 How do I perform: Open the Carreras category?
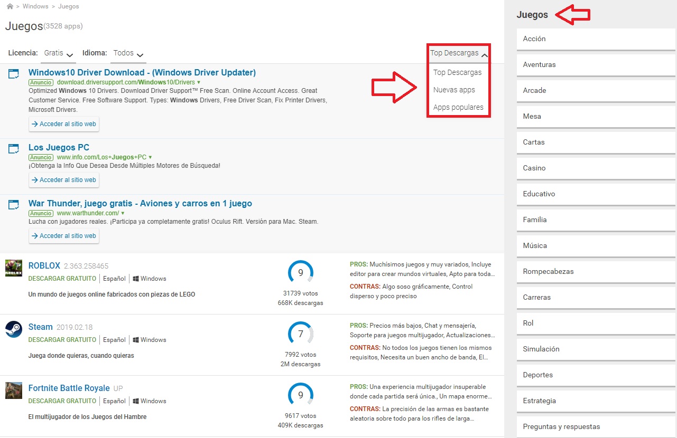(596, 298)
